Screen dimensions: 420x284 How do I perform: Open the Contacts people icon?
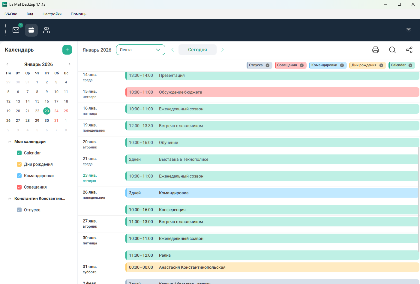coord(46,30)
